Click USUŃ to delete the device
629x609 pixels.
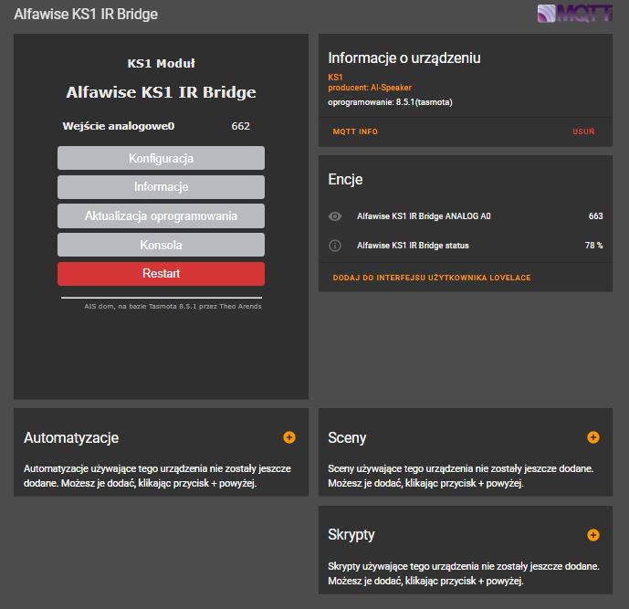pos(583,131)
